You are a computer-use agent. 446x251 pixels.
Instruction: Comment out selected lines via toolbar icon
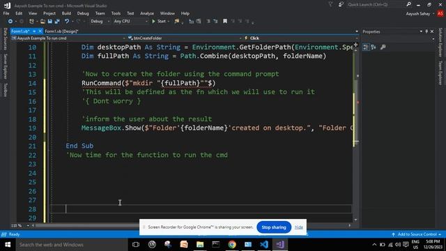[191, 22]
